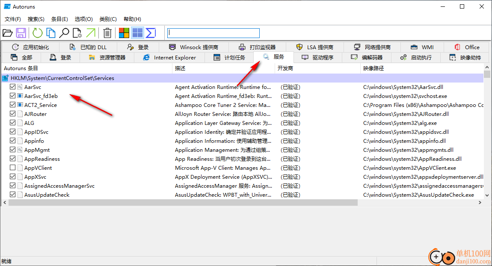Disable the ACT2_Service checkbox
Image resolution: width=492 pixels, height=266 pixels.
(12, 105)
